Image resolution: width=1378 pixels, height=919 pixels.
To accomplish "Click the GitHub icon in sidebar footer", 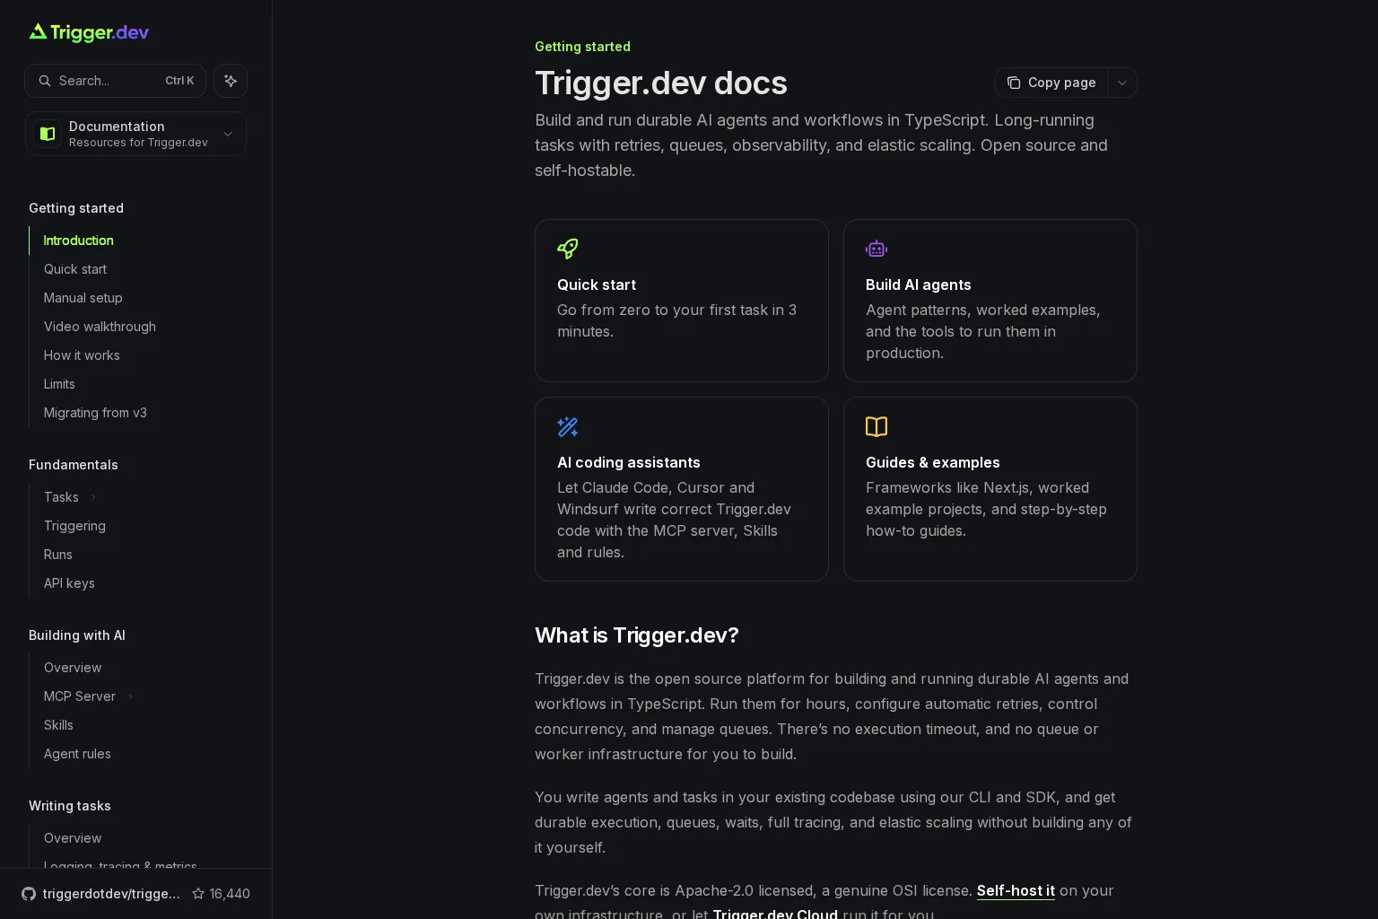I will [x=29, y=894].
